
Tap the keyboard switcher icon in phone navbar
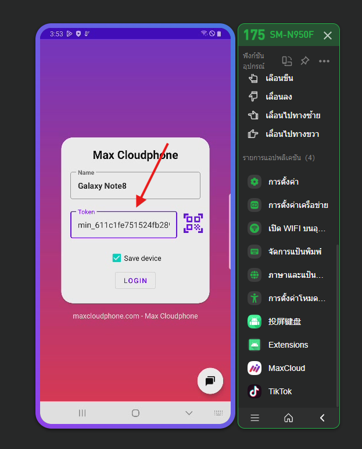[218, 413]
